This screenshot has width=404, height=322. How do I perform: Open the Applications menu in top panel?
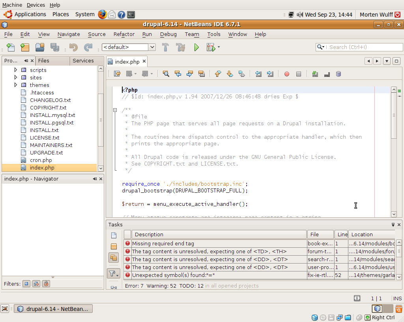pos(30,15)
